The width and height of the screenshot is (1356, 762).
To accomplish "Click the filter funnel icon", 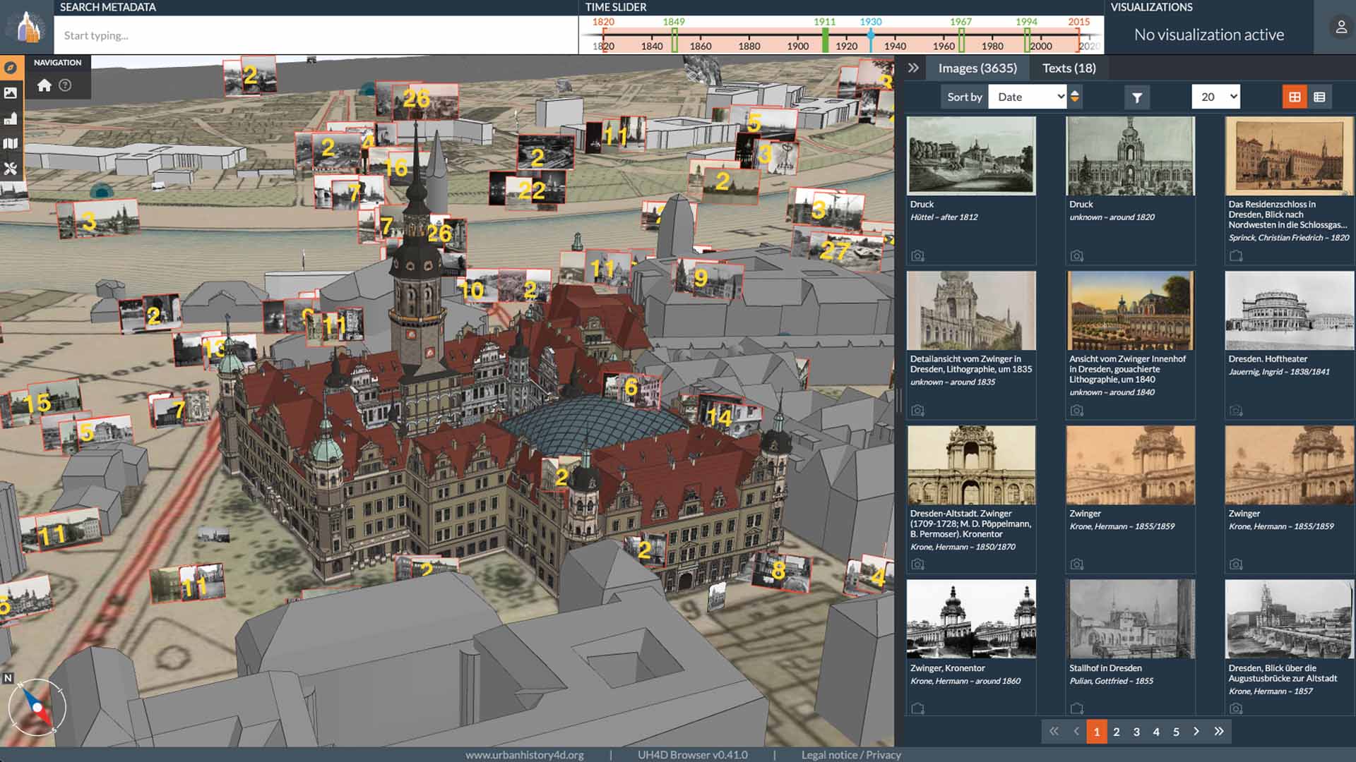I will (x=1137, y=97).
